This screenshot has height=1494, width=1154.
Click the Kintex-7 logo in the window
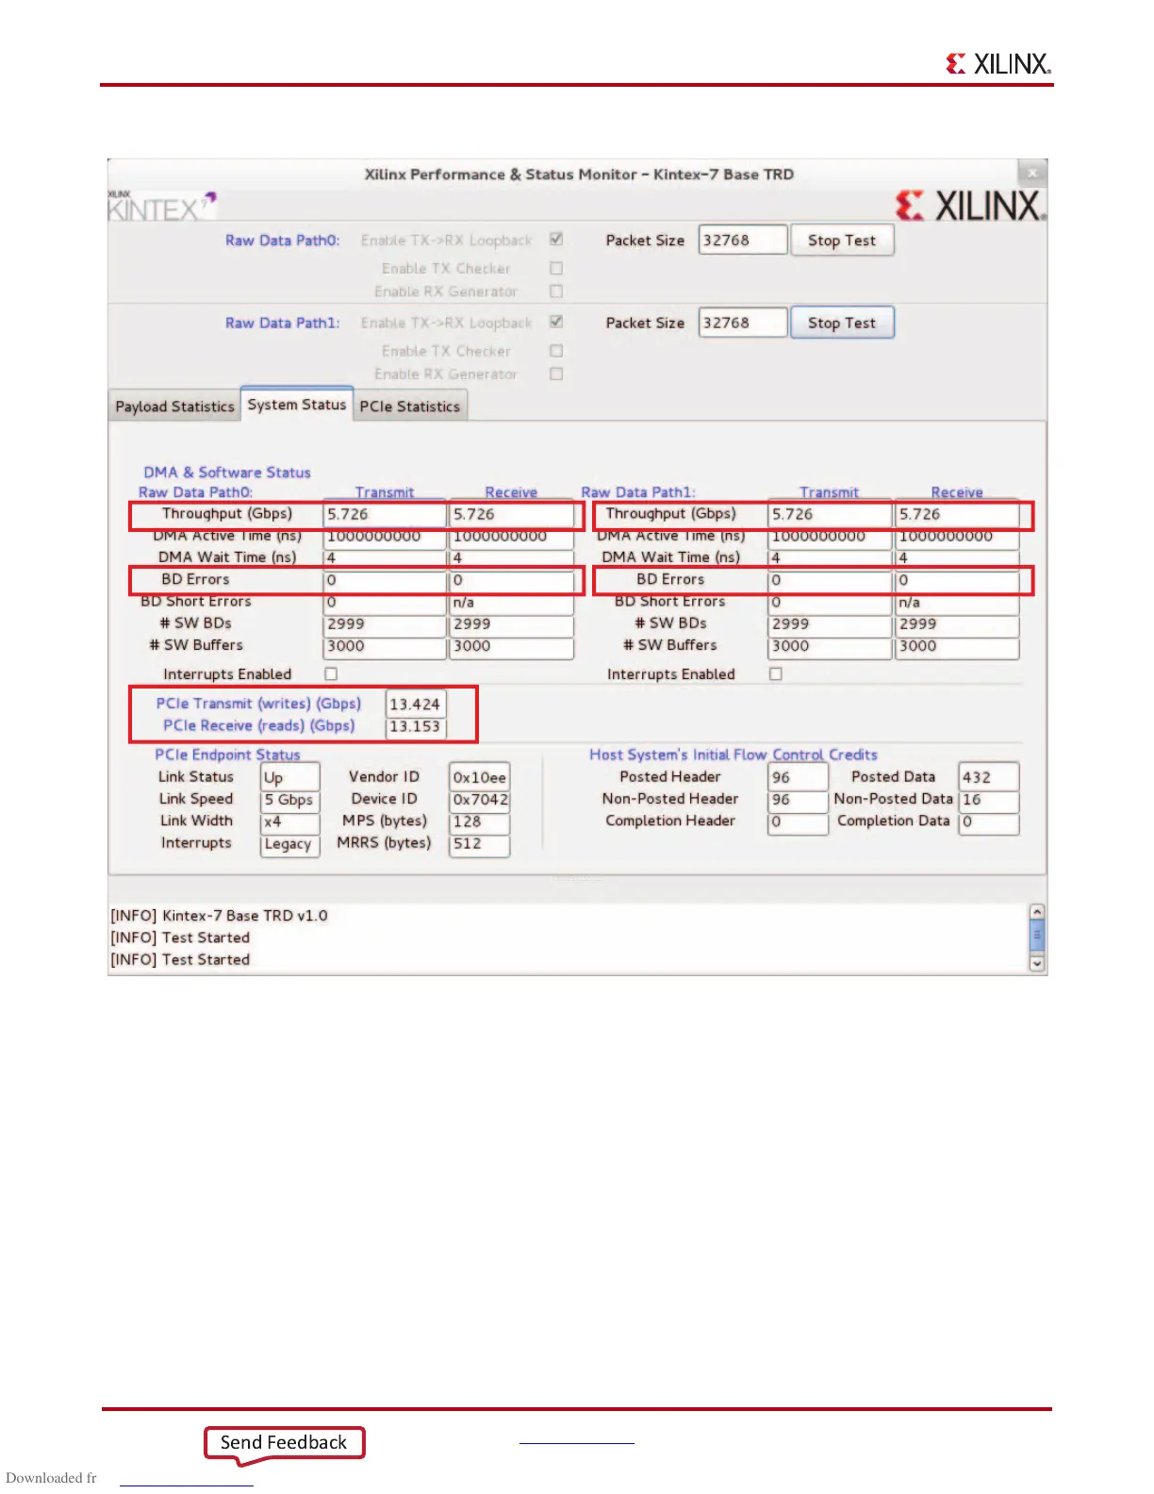click(162, 206)
